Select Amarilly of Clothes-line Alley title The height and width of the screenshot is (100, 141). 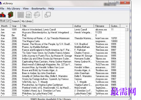tap(45, 76)
